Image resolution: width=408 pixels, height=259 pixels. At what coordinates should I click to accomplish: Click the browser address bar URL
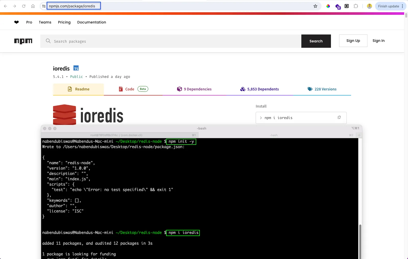(x=72, y=6)
